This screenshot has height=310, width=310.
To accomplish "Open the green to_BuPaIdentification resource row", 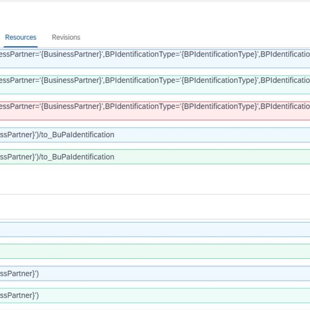I will tap(155, 157).
